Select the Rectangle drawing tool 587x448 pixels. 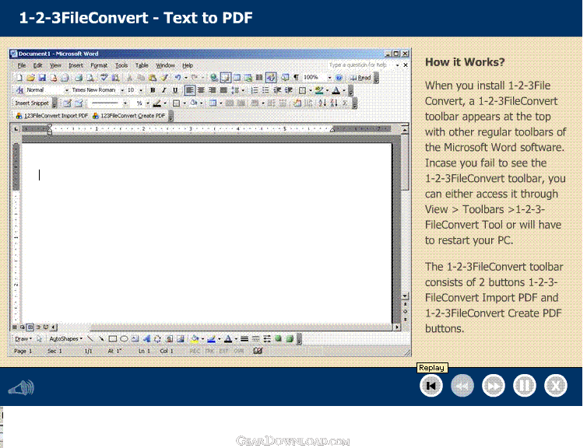click(x=112, y=339)
